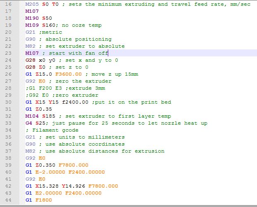This screenshot has width=257, height=207.
Task: Click the M205 command on line 16
Action: [32, 4]
